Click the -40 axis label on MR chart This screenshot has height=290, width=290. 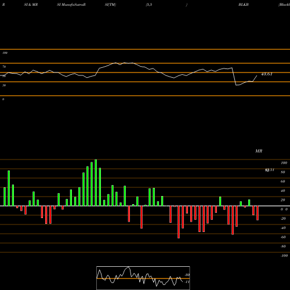point(283,228)
